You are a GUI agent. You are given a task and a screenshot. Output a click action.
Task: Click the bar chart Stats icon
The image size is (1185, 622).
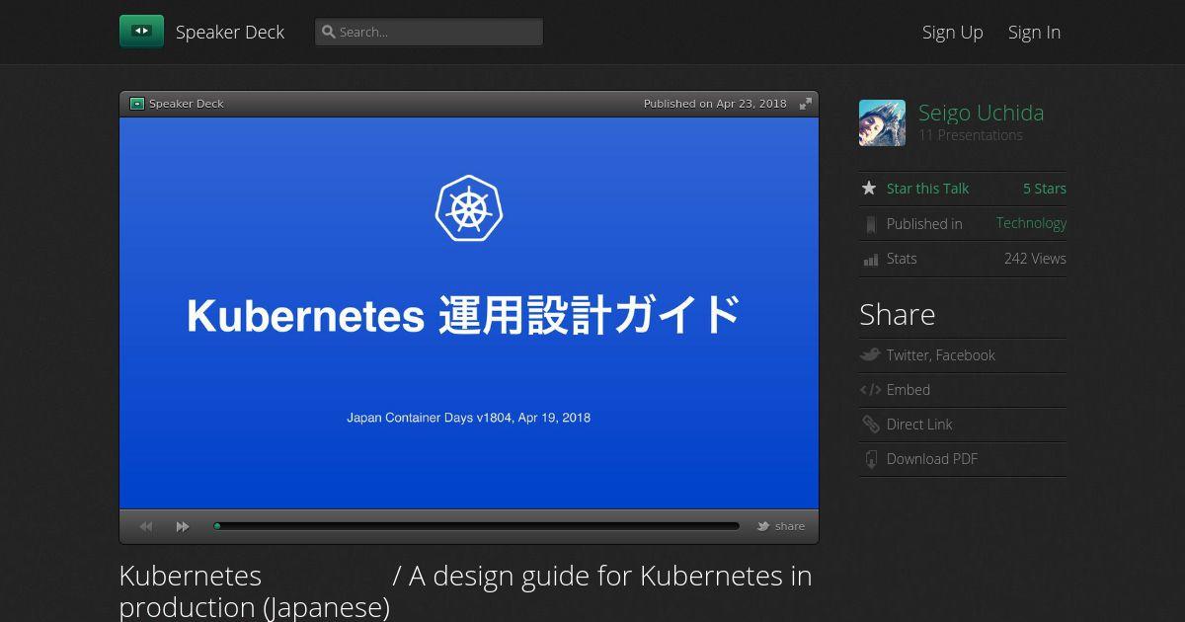[x=870, y=260]
